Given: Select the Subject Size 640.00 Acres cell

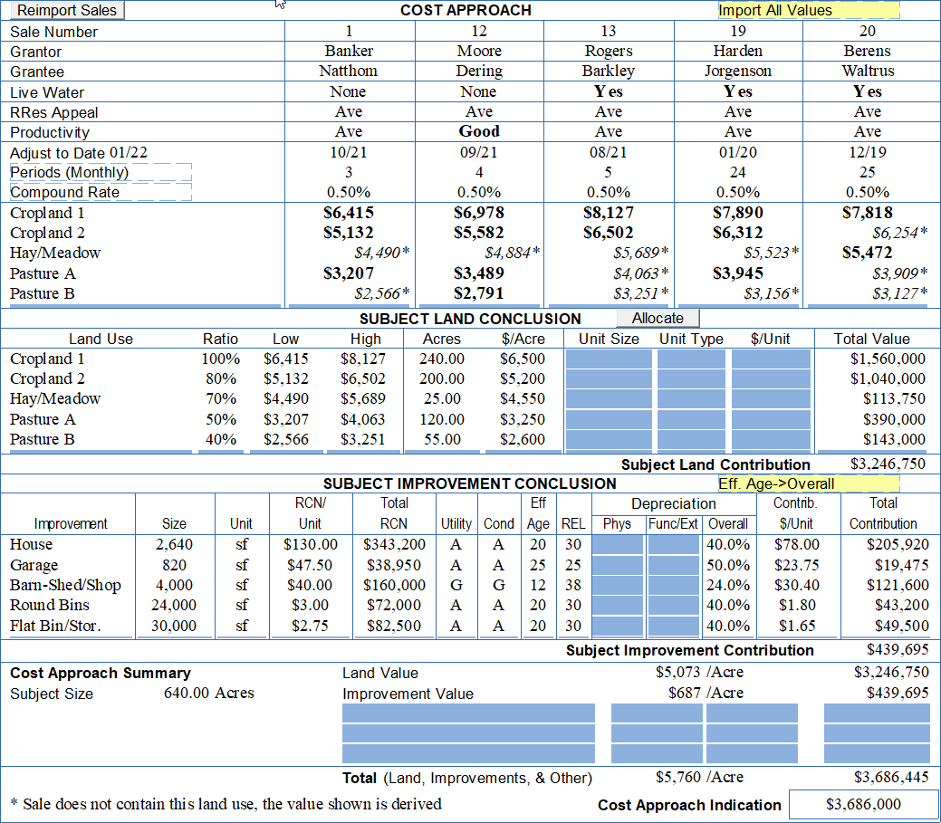Looking at the screenshot, I should point(208,694).
